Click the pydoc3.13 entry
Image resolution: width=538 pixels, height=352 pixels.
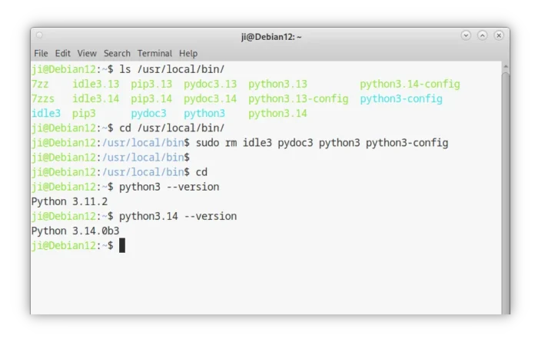point(210,85)
